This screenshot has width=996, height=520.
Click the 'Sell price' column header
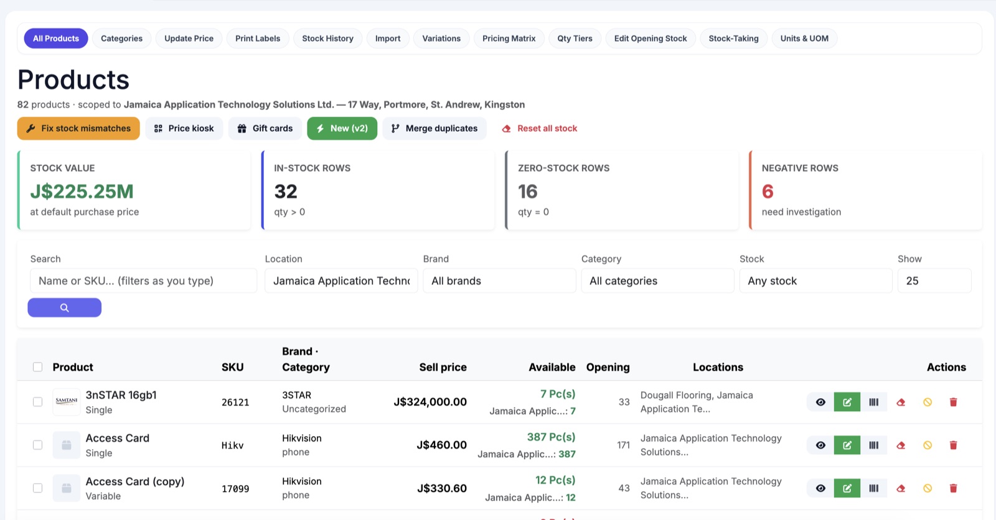(443, 367)
